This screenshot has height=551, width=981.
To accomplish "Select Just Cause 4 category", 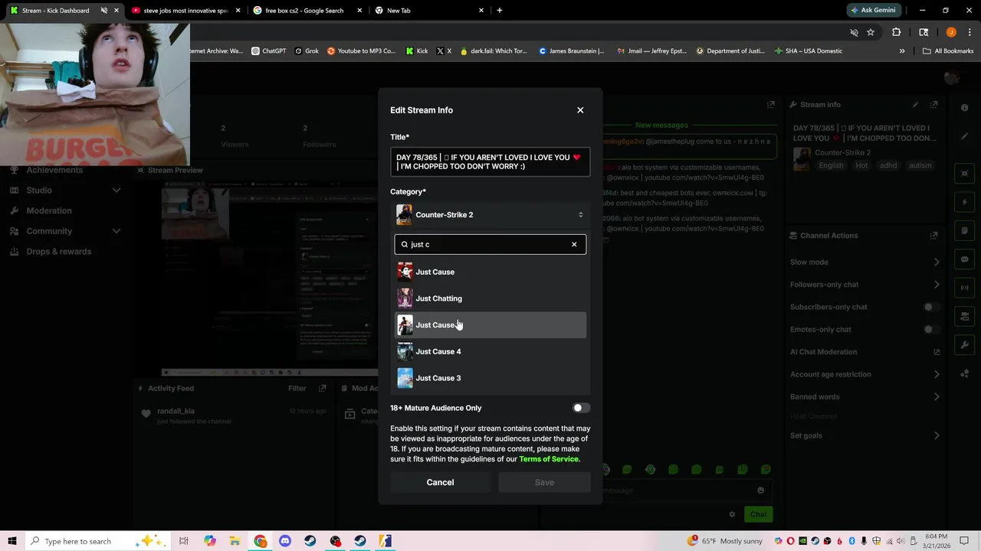I will coord(490,351).
